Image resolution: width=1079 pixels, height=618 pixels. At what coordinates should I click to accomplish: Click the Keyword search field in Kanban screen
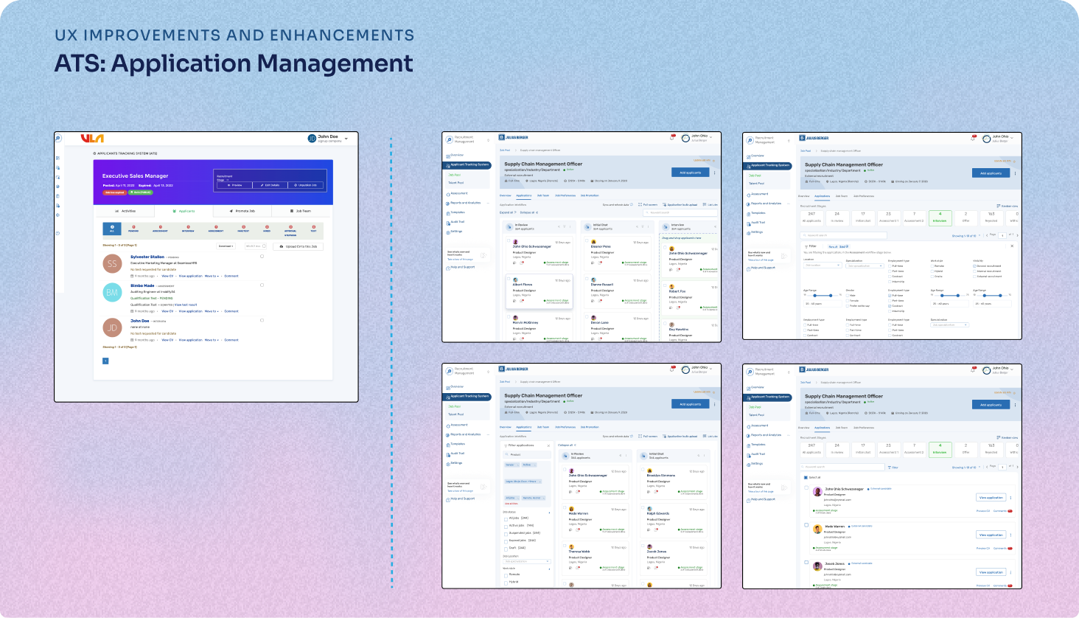tap(680, 212)
